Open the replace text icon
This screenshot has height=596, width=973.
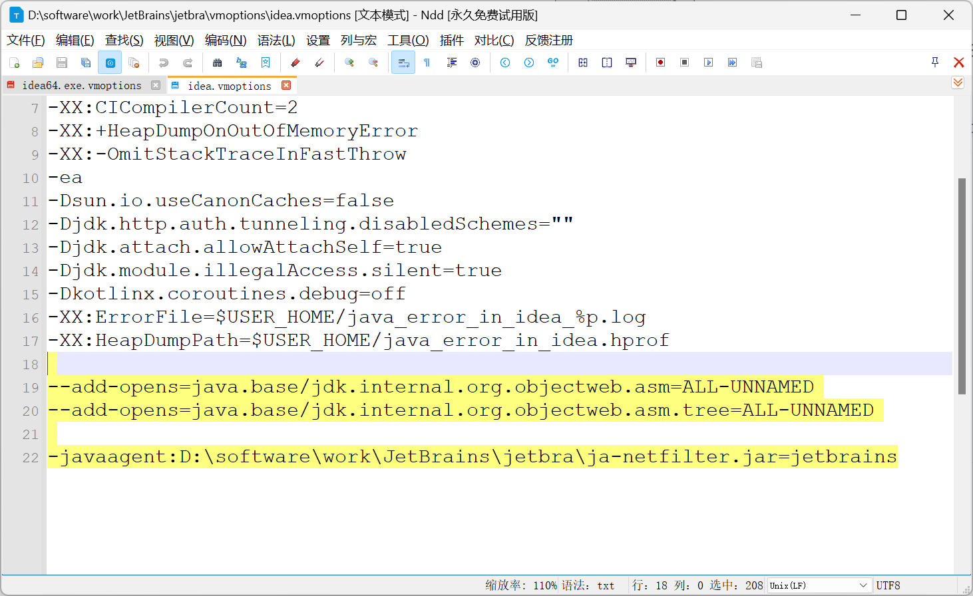point(242,63)
